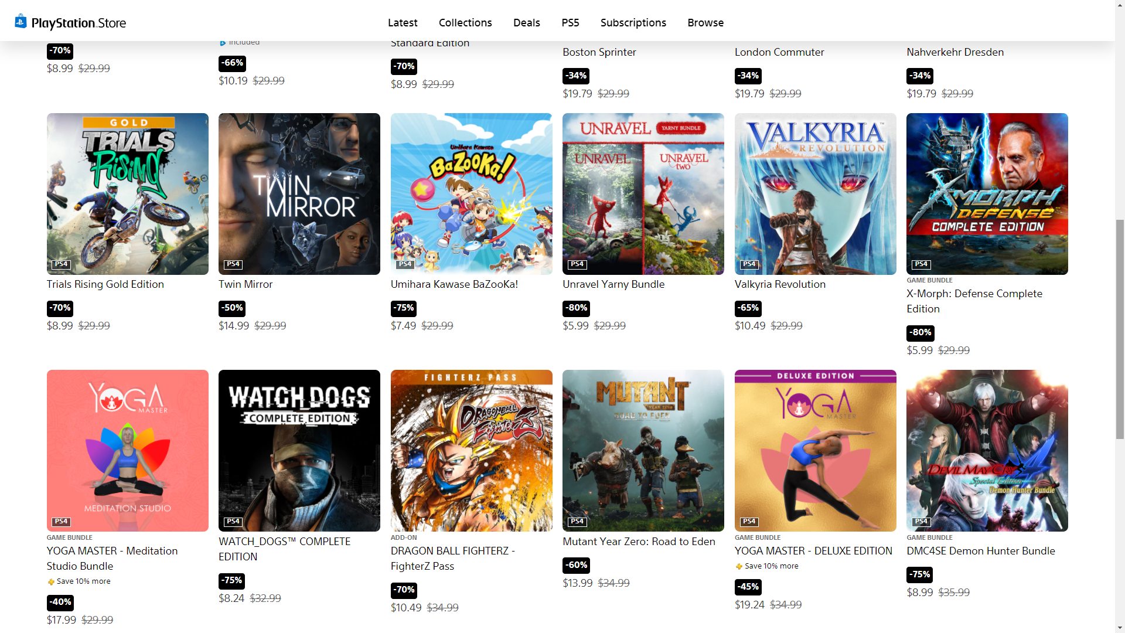Click the PS Plus icon on YOGA MASTER DELUXE Save 10%
1125x633 pixels.
point(739,566)
